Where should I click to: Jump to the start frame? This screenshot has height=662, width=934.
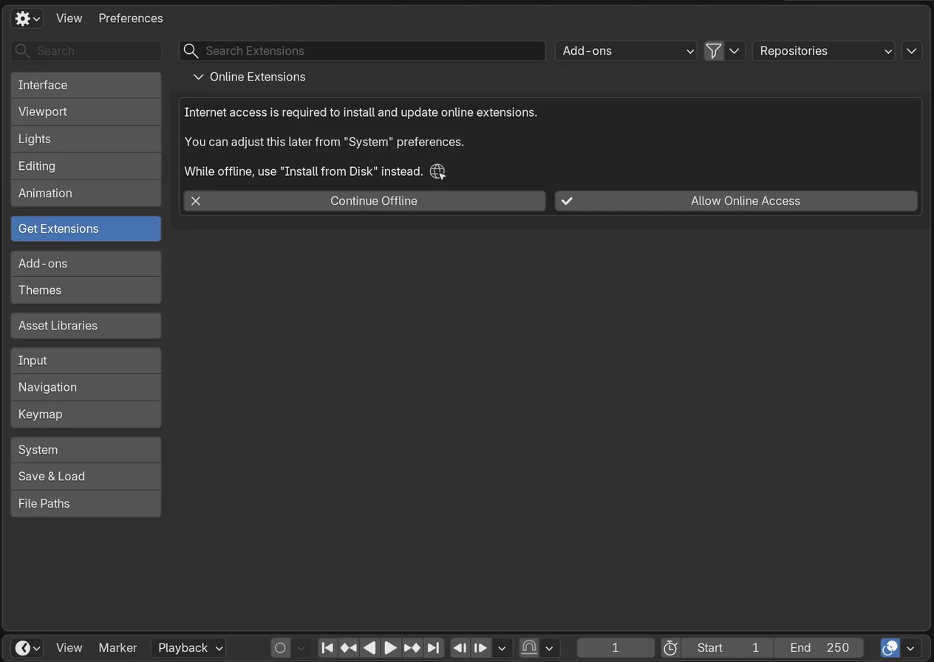327,648
